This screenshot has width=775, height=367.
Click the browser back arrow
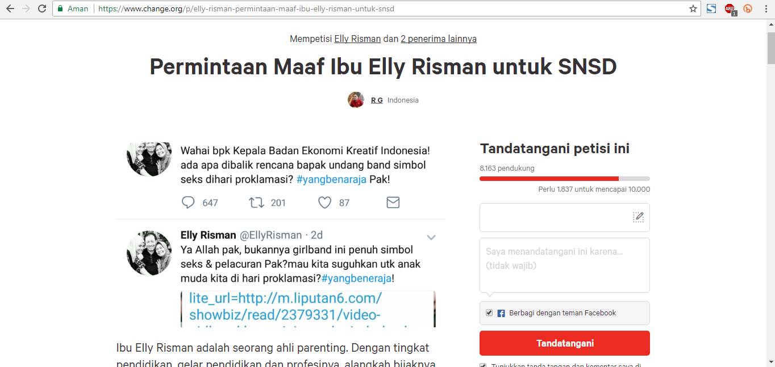(10, 9)
